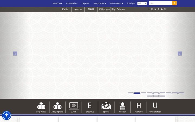Expand the YÖNETİM menu

57,3
